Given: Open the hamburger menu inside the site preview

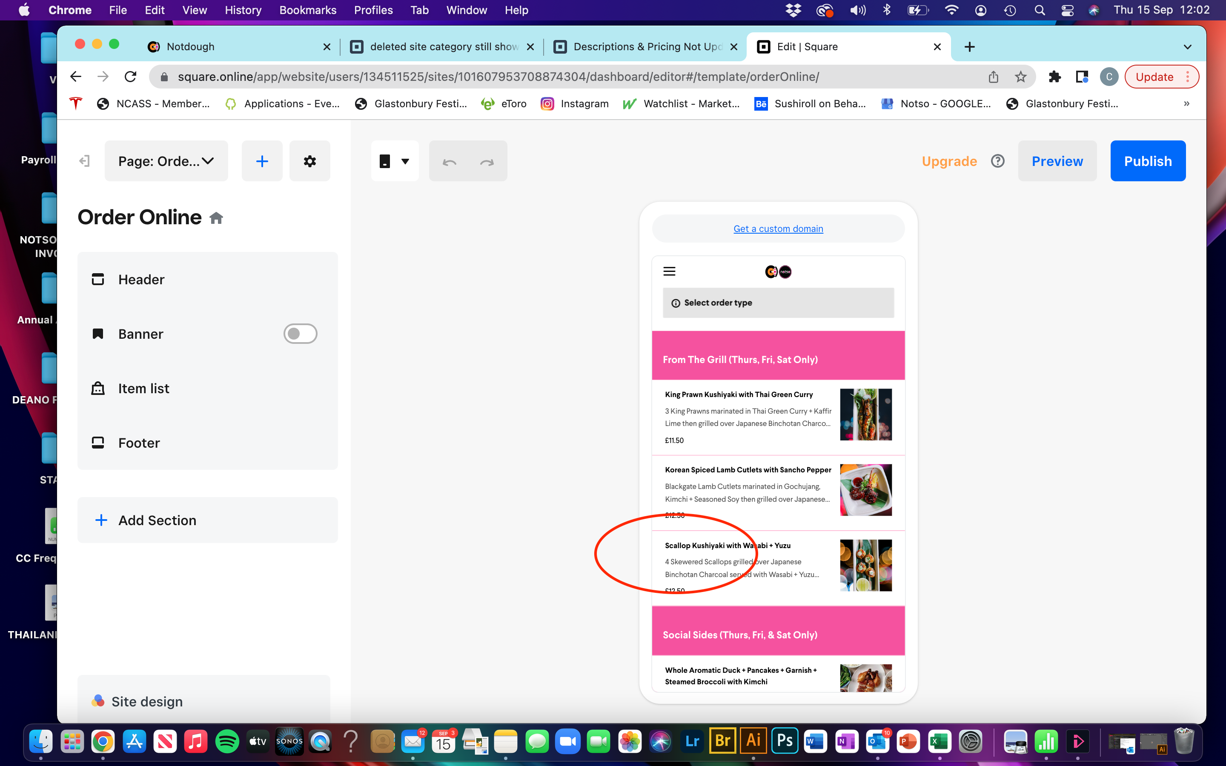Looking at the screenshot, I should [x=669, y=271].
